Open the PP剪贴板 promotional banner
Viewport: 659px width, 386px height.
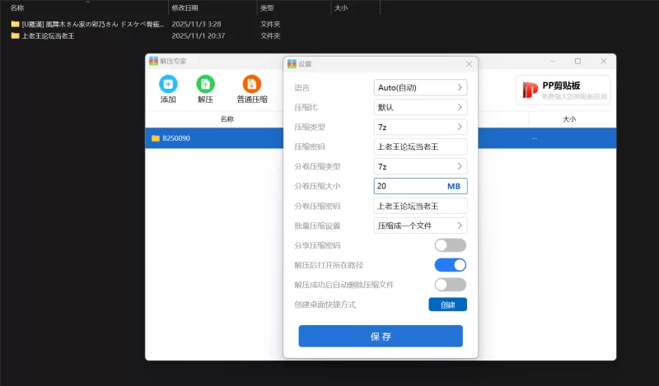coord(563,90)
